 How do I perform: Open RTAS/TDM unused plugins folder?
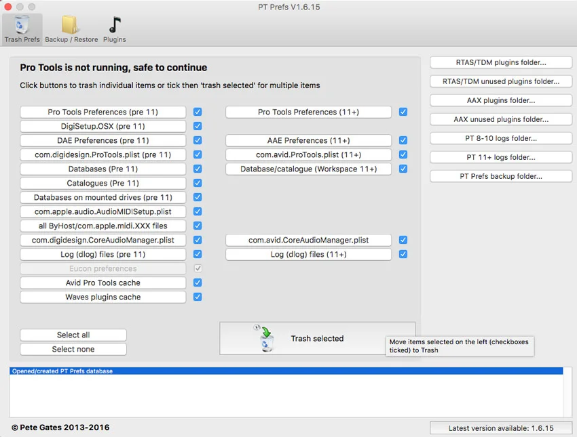(501, 81)
